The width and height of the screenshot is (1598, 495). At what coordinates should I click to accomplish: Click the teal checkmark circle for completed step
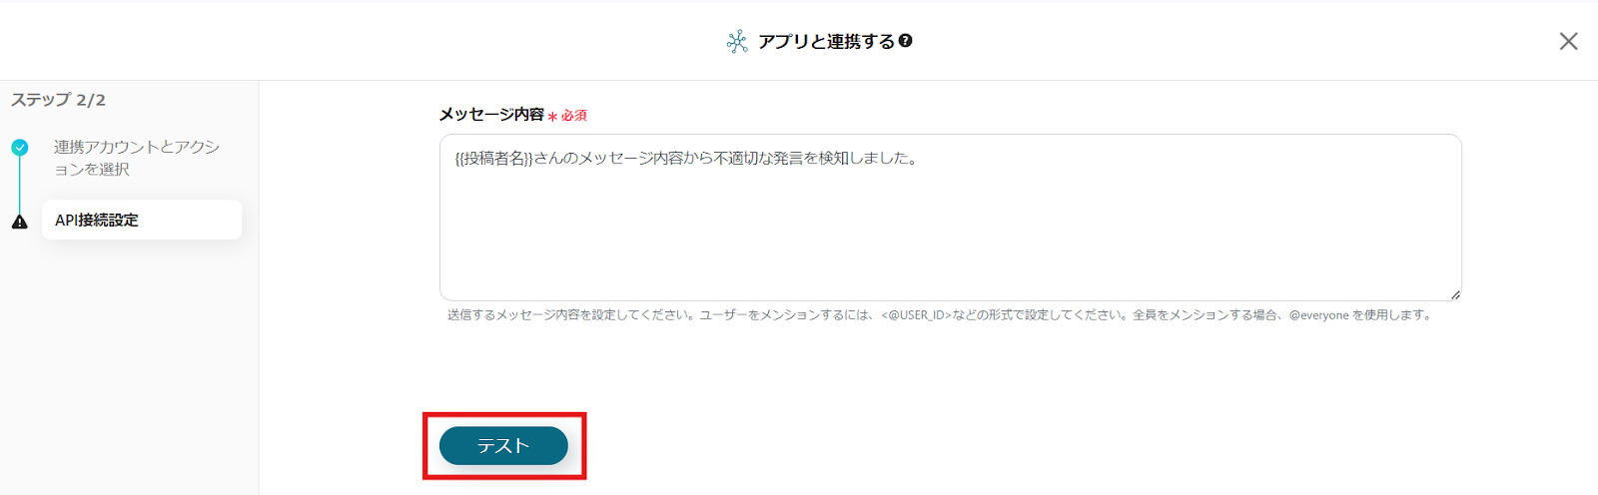(x=20, y=148)
